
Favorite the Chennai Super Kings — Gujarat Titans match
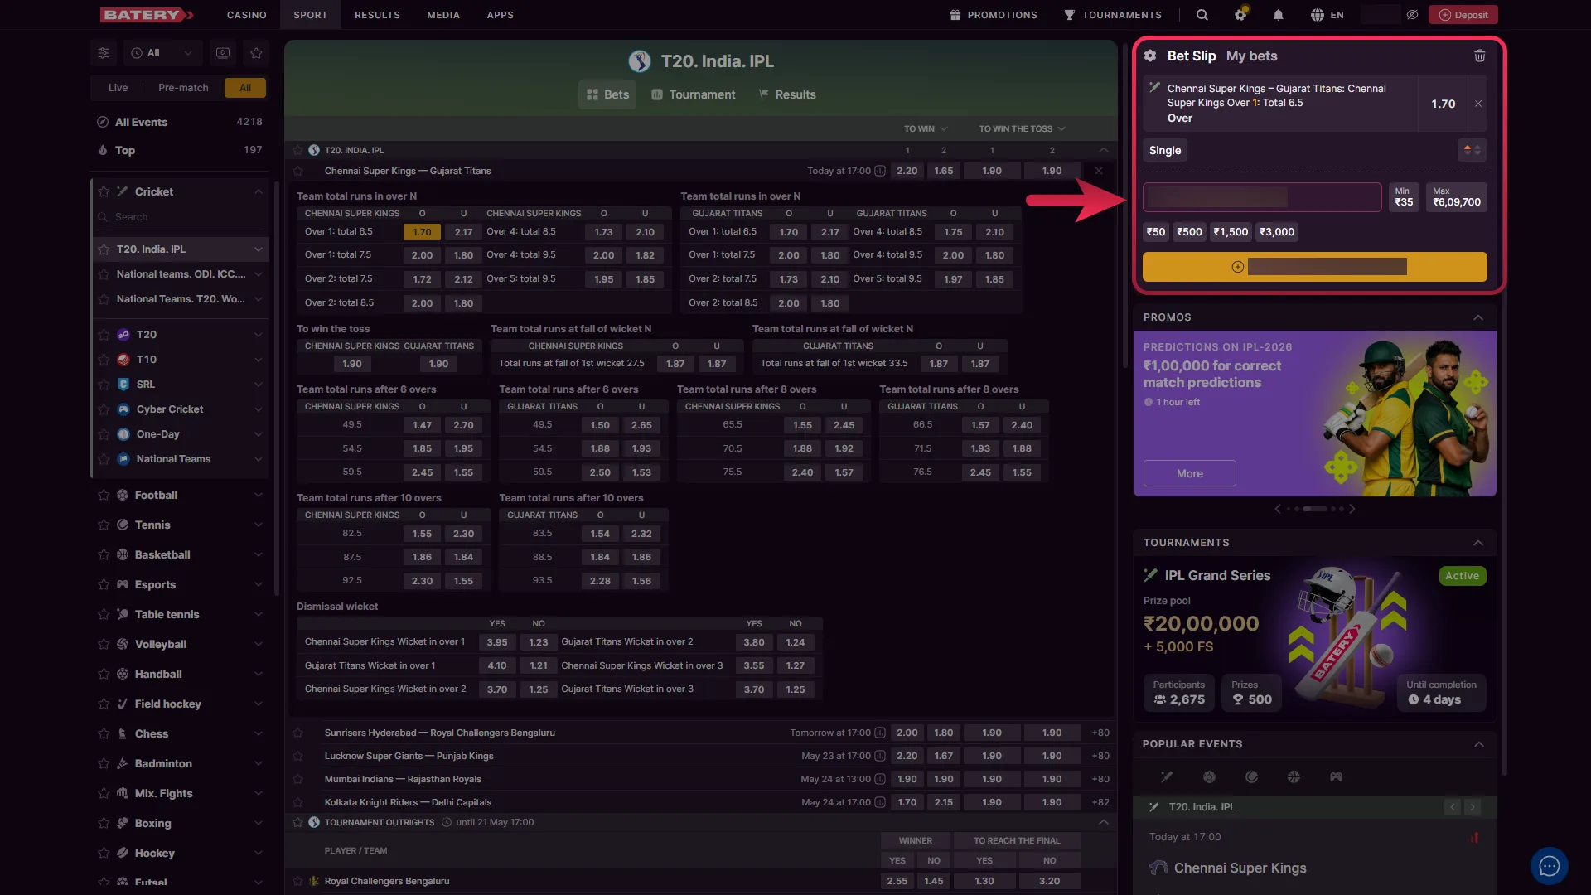297,171
